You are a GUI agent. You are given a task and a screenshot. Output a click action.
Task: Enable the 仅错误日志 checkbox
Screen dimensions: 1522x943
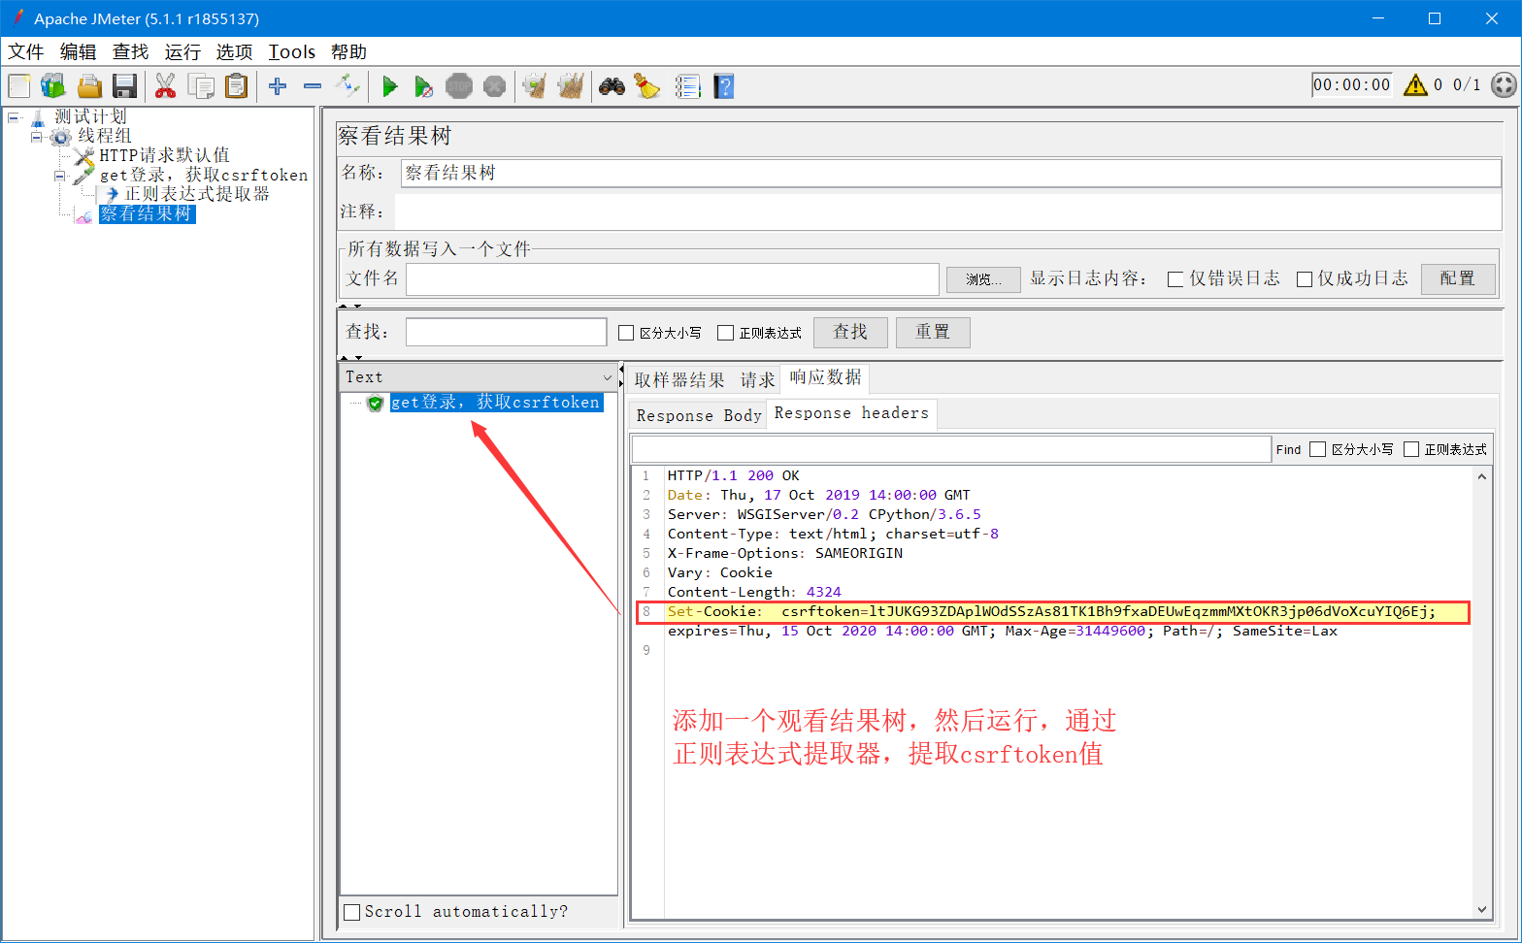(x=1175, y=279)
